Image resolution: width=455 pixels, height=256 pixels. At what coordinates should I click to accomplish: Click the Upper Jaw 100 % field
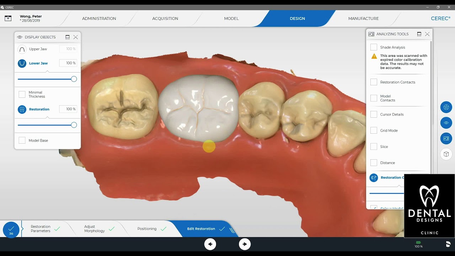click(x=68, y=49)
